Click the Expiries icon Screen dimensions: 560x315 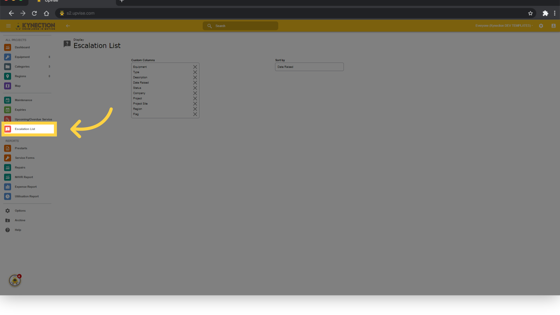click(x=8, y=110)
